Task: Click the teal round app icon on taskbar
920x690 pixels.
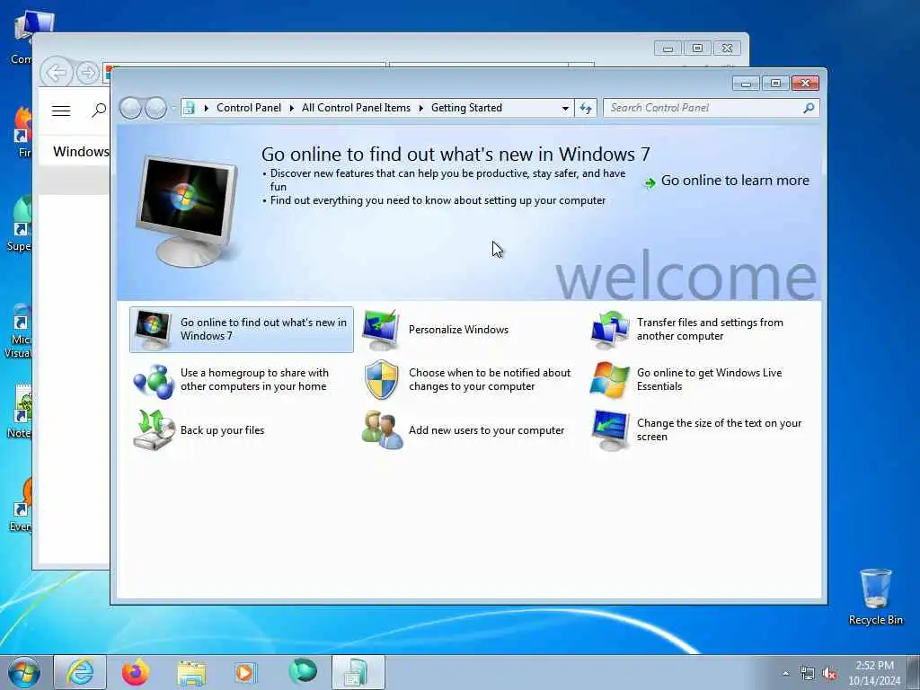Action: pos(303,672)
